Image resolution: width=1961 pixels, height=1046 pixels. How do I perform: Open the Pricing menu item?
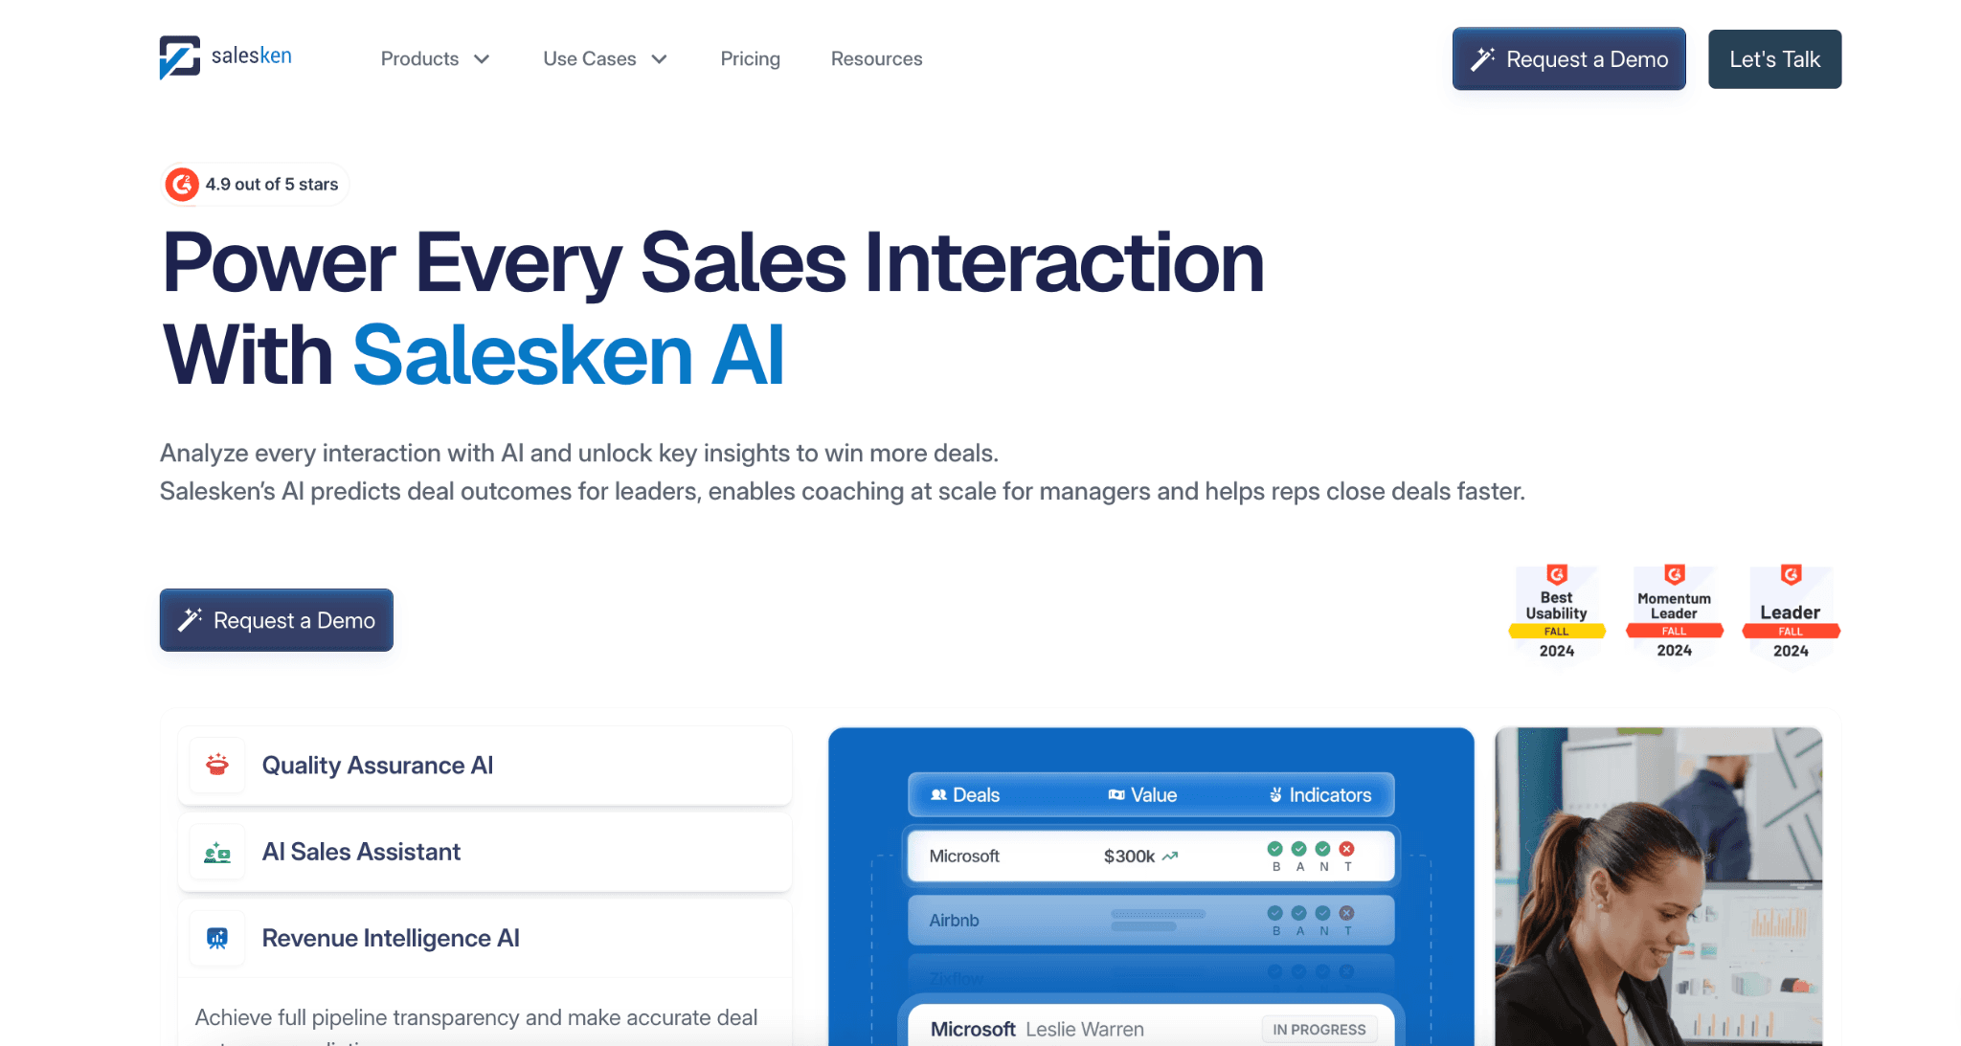(x=750, y=58)
